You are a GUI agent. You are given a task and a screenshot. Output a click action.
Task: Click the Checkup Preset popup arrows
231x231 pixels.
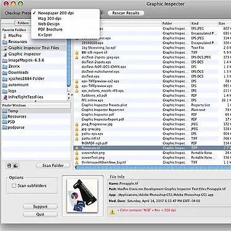click(102, 13)
